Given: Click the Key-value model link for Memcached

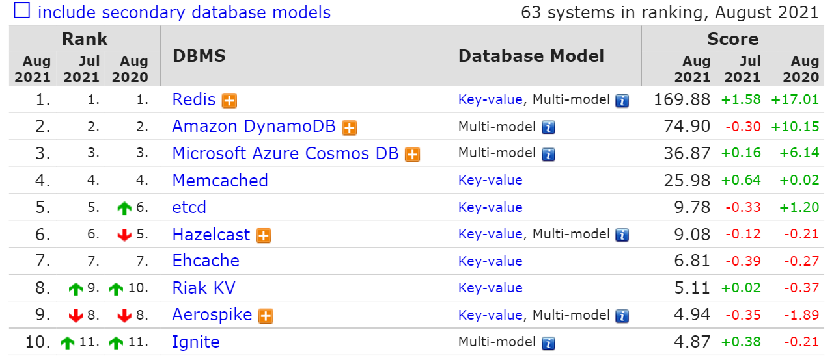Looking at the screenshot, I should (x=490, y=181).
